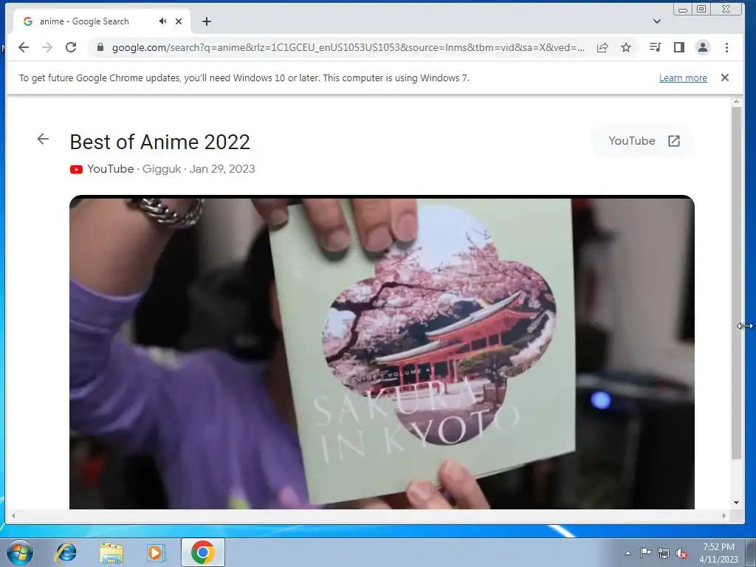Click the browser forward arrow

[x=47, y=47]
